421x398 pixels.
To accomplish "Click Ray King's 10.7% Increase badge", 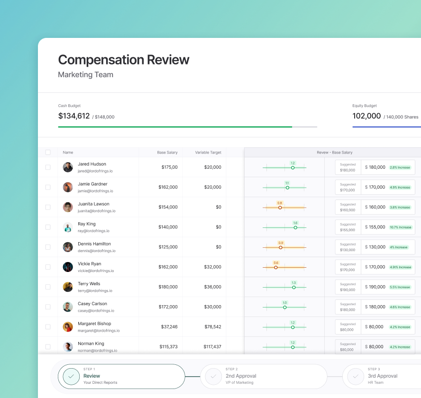I will (x=400, y=227).
